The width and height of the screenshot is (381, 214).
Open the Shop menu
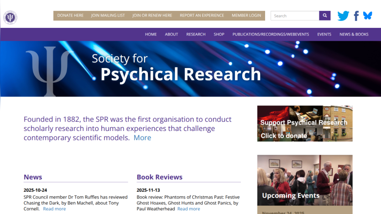point(219,34)
